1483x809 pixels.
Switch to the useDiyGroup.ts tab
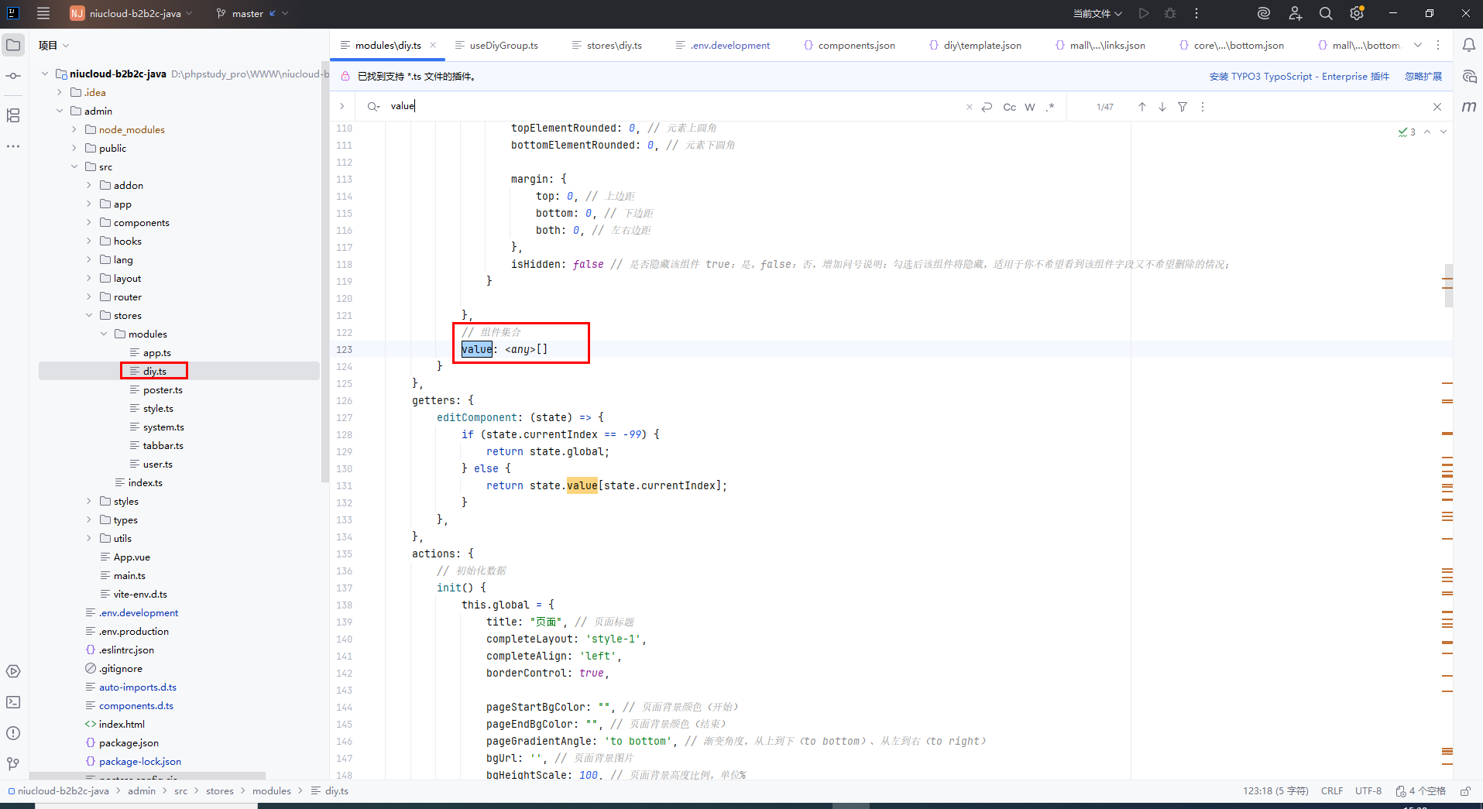click(x=503, y=45)
